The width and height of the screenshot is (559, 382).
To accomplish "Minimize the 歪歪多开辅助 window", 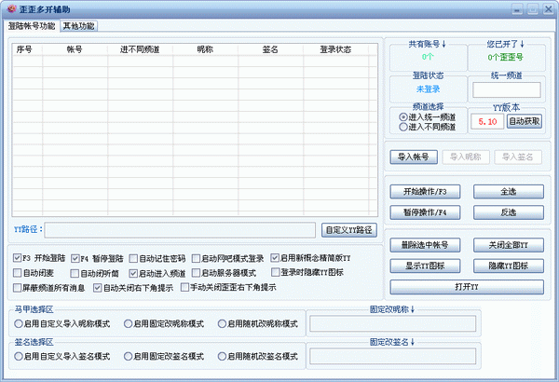I will pyautogui.click(x=517, y=9).
